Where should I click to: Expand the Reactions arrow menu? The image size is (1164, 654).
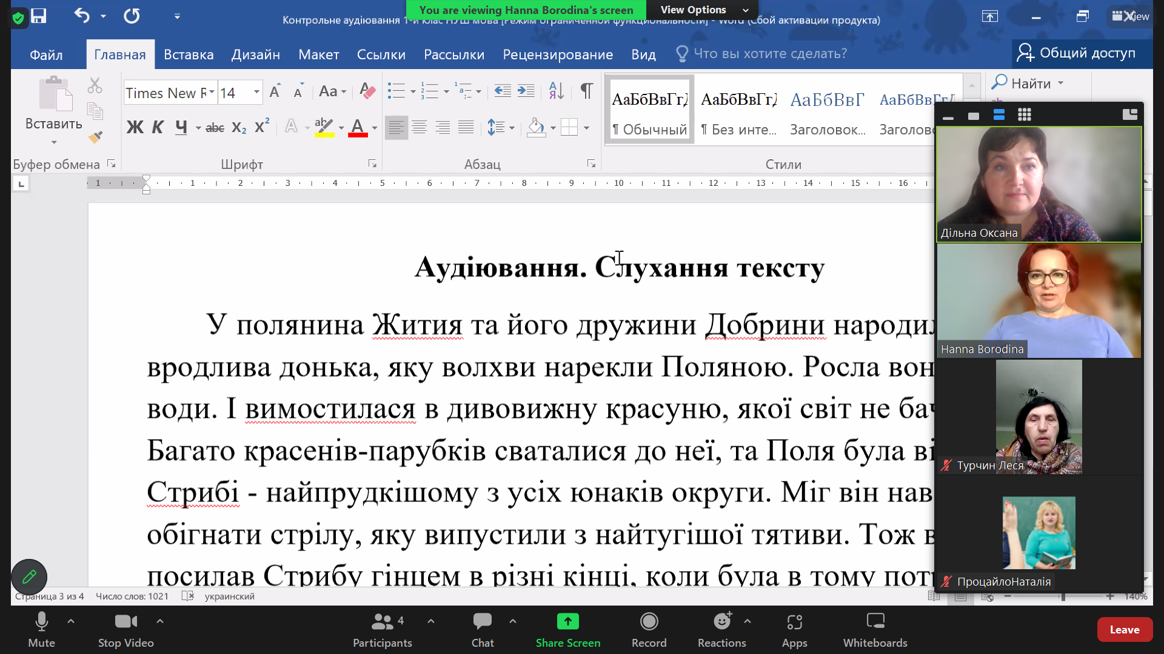[x=747, y=621]
